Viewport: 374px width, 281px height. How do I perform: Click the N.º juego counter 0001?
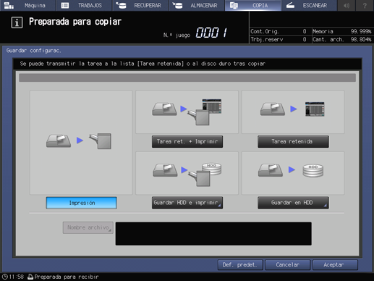pos(211,33)
